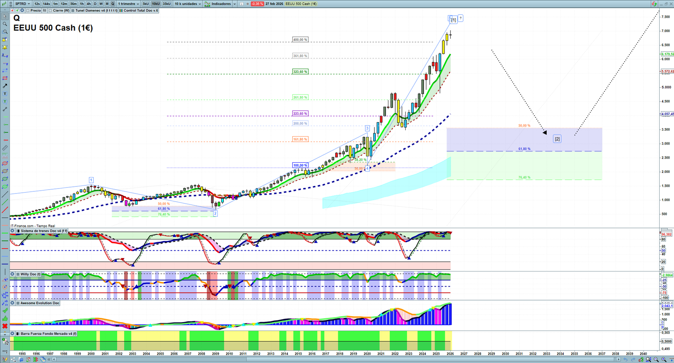Click the 10kU units button
674x363 pixels.
[x=156, y=4]
